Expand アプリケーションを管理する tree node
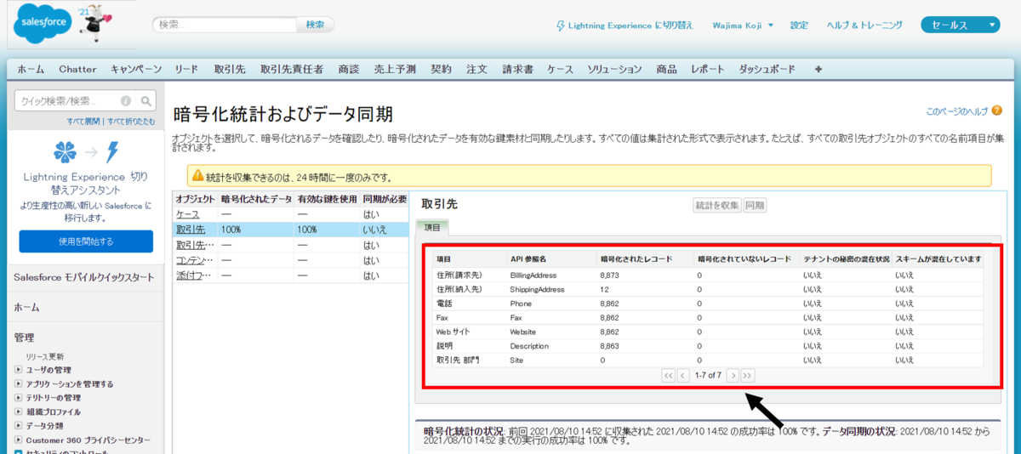This screenshot has height=454, width=1021. point(19,383)
